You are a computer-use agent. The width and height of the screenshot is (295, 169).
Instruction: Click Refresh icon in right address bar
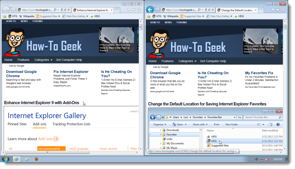click(x=209, y=10)
